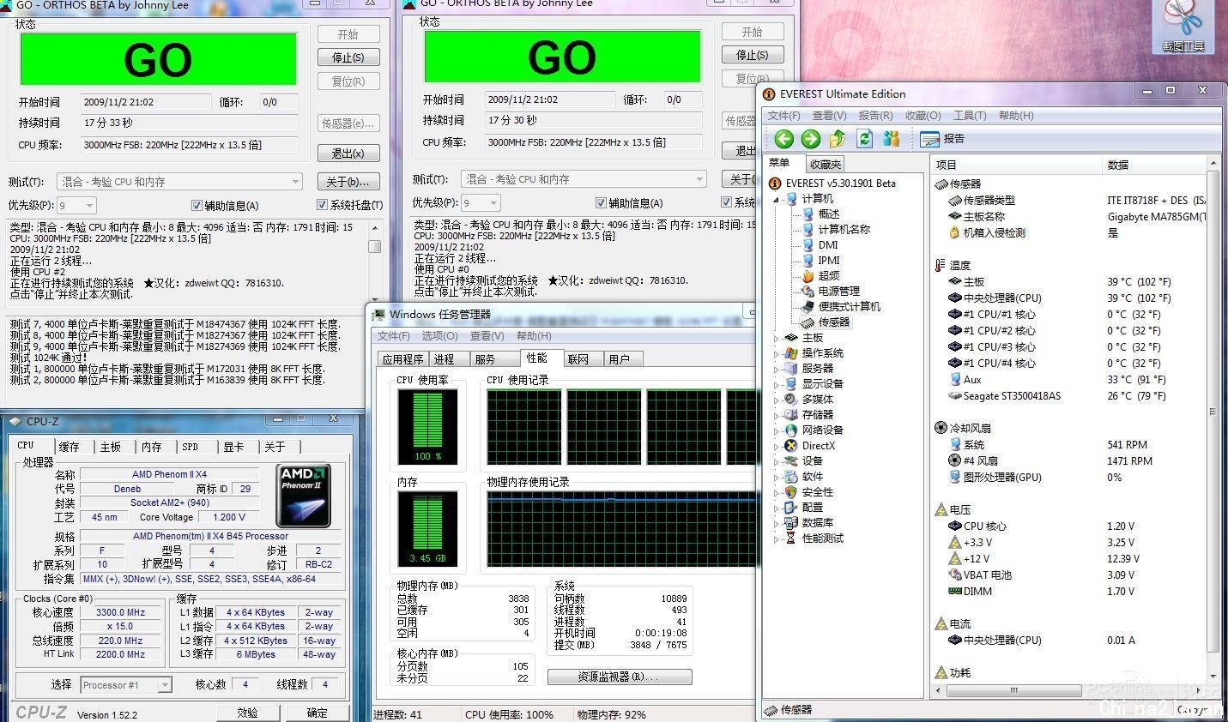The image size is (1228, 722).
Task: Click EVEREST refresh icon
Action: 864,139
